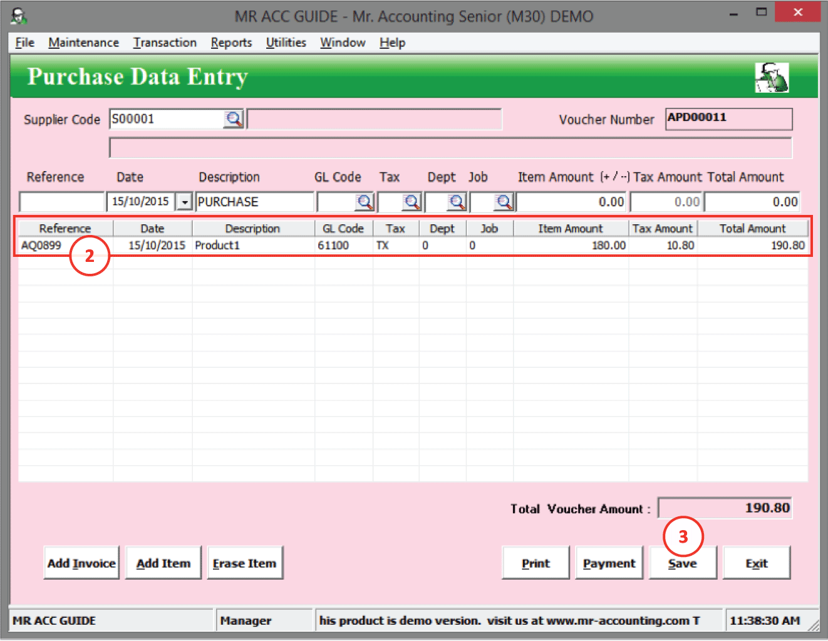Image resolution: width=828 pixels, height=641 pixels.
Task: Click the supplier name field beside Supplier Code
Action: coord(375,119)
